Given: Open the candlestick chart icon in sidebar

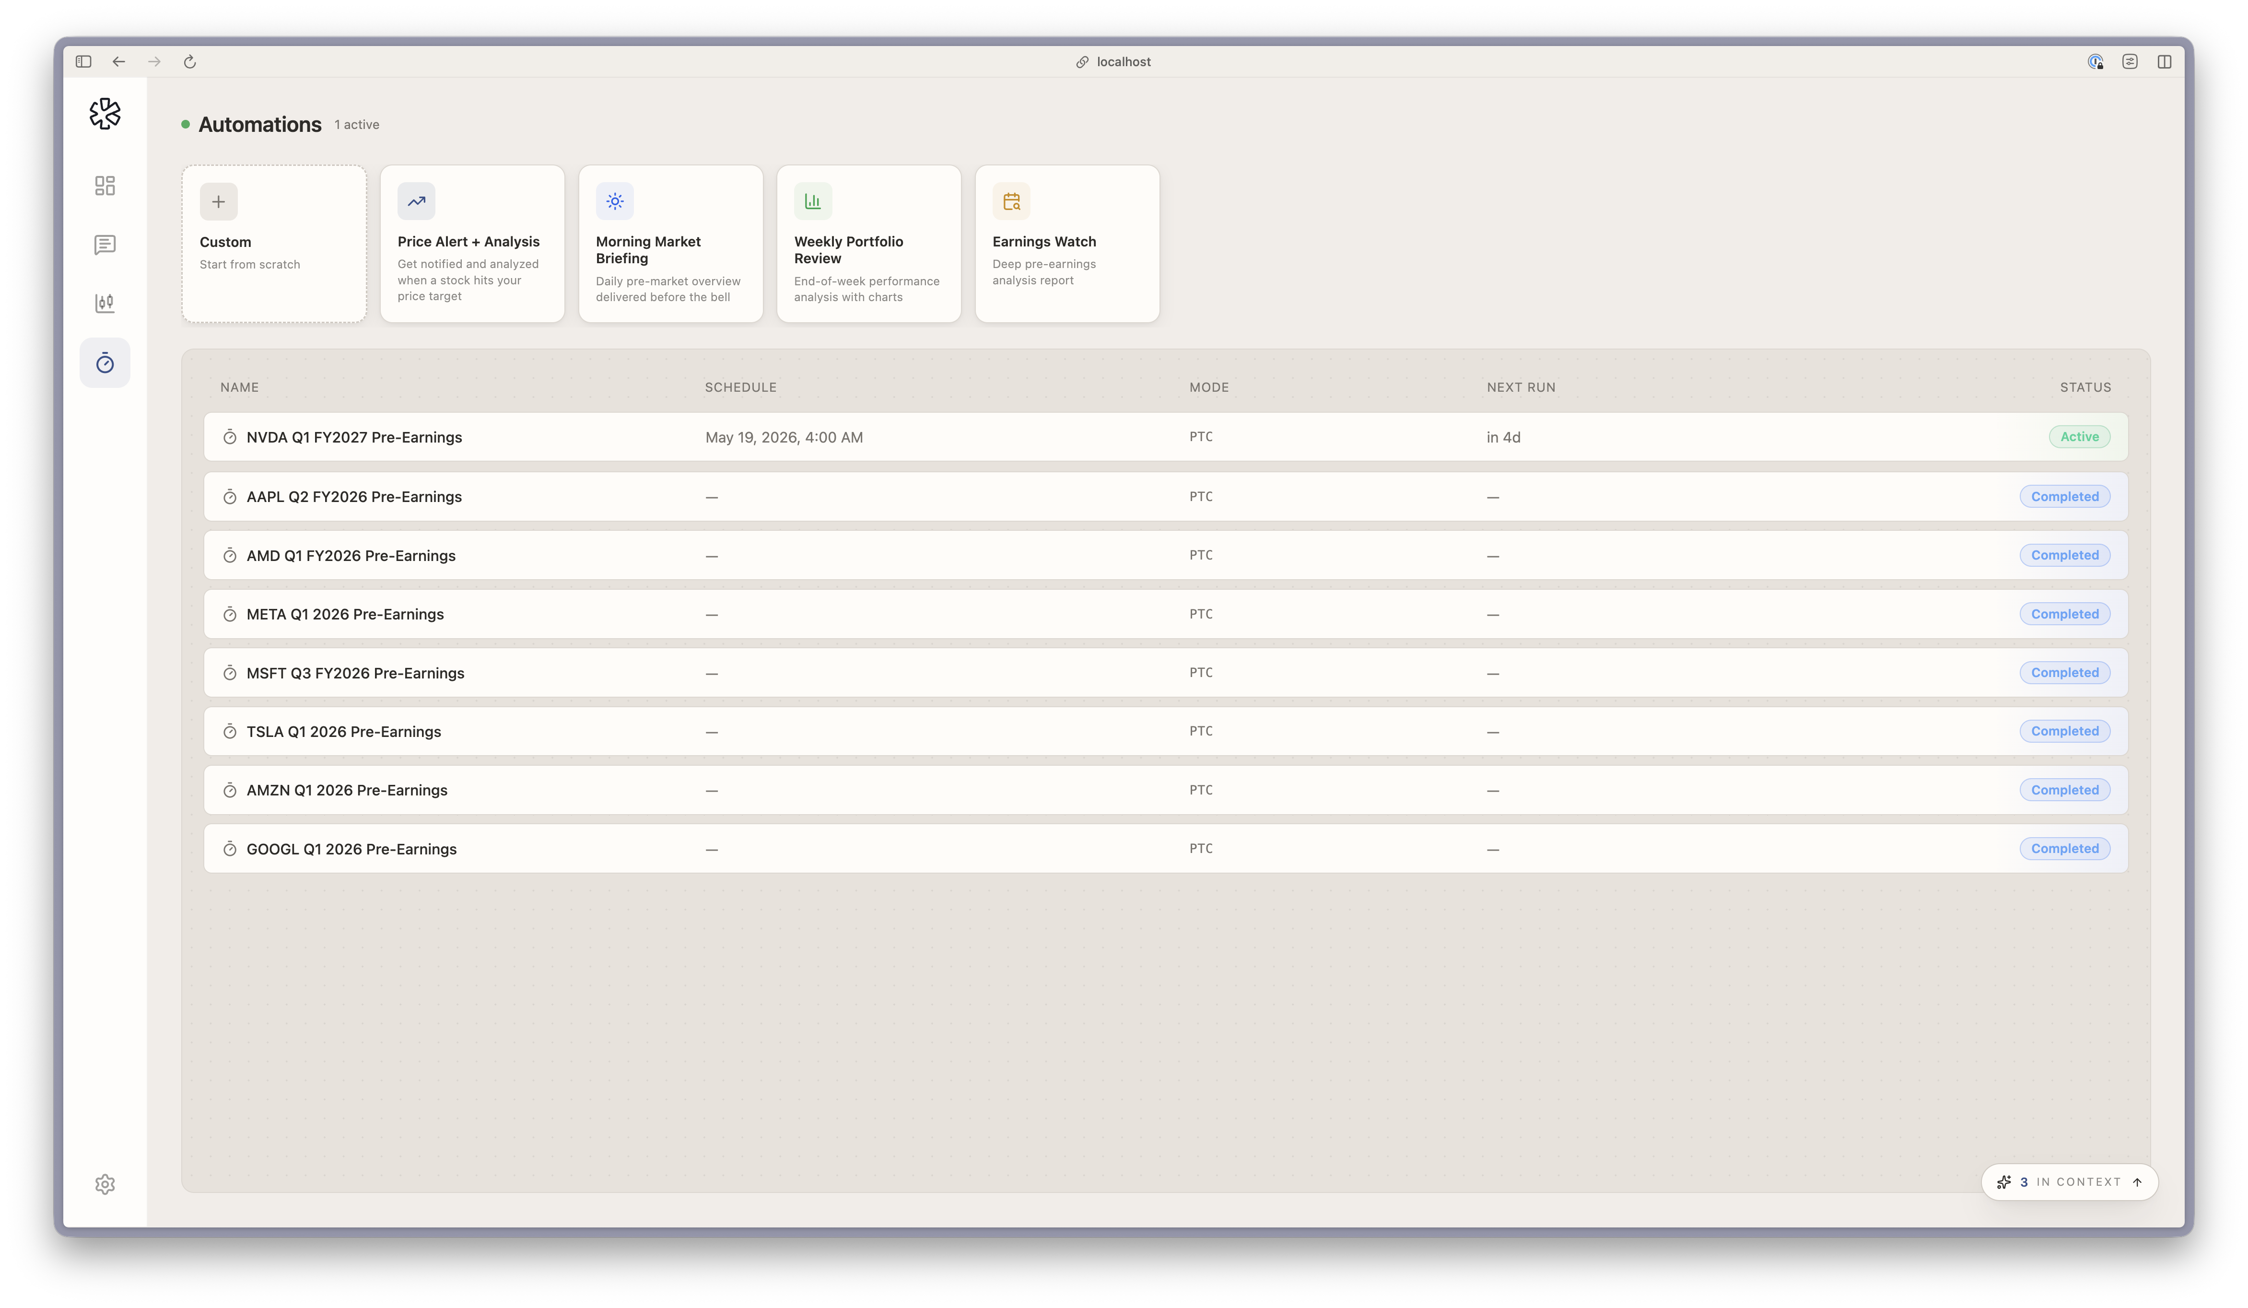Looking at the screenshot, I should coord(105,304).
